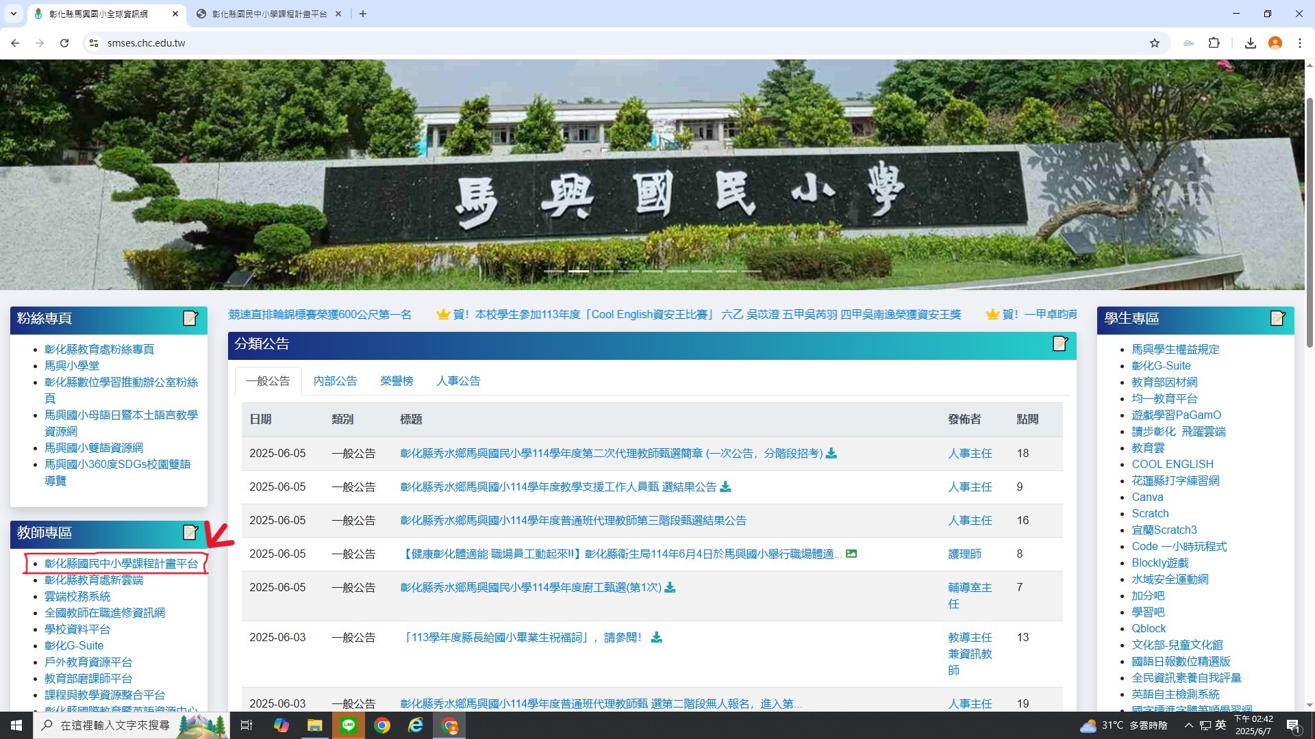Select the third carousel slide indicator

point(603,272)
